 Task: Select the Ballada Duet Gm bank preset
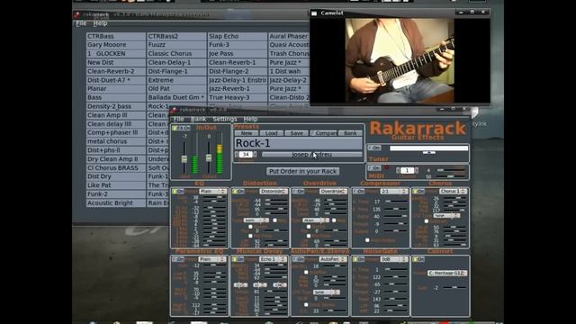[x=176, y=98]
